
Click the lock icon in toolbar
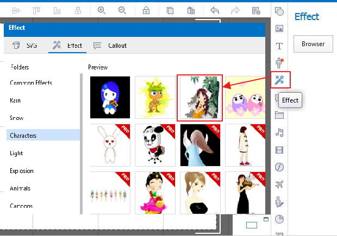[146, 10]
